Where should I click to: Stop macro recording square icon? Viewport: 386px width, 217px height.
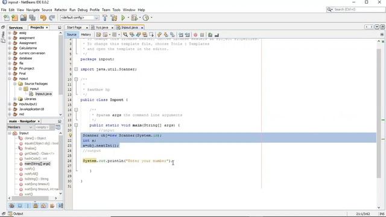pos(202,35)
